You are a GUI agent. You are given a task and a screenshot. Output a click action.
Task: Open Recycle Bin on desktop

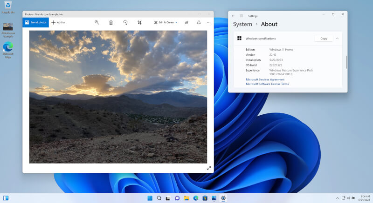pyautogui.click(x=8, y=7)
